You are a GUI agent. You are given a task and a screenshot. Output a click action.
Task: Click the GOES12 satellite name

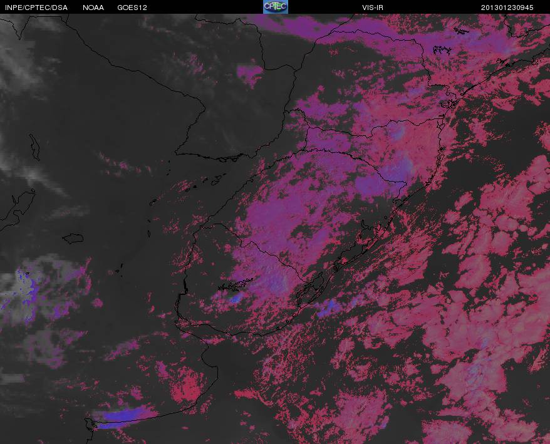[132, 8]
